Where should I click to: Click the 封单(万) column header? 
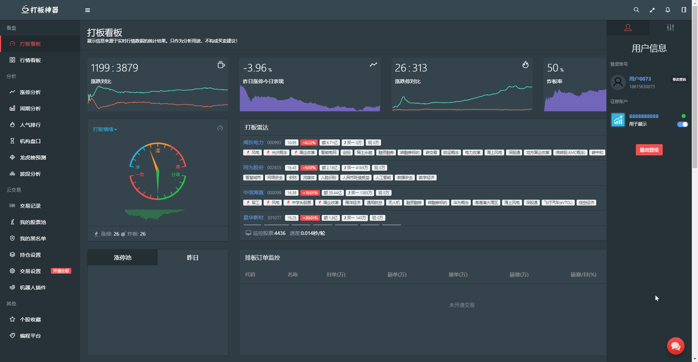click(336, 274)
